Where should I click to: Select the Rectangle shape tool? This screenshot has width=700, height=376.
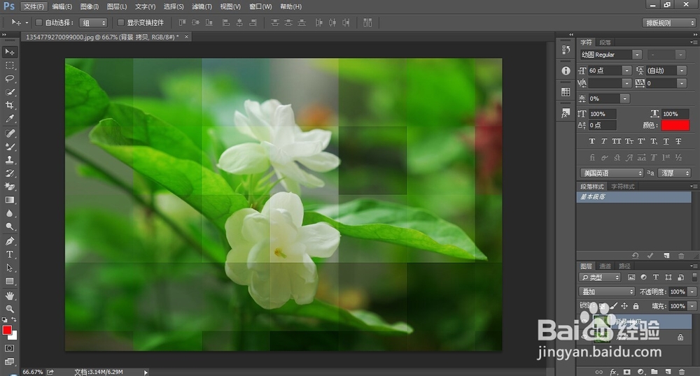(x=9, y=282)
